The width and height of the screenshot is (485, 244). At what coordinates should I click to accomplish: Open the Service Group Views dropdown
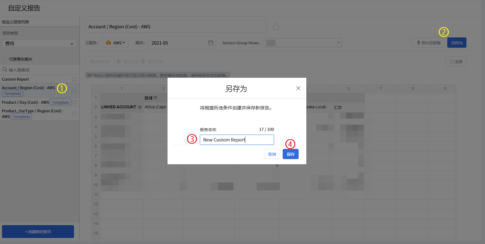[302, 43]
